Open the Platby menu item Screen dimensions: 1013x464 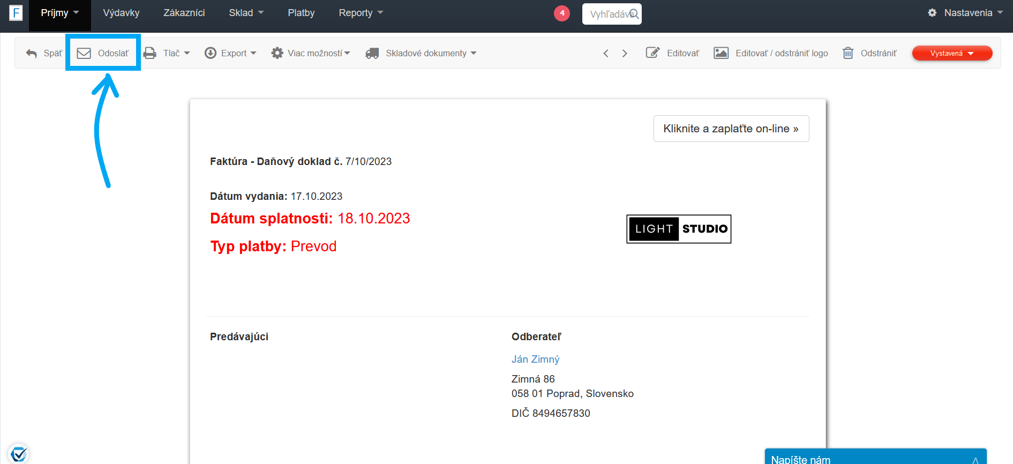(x=301, y=13)
